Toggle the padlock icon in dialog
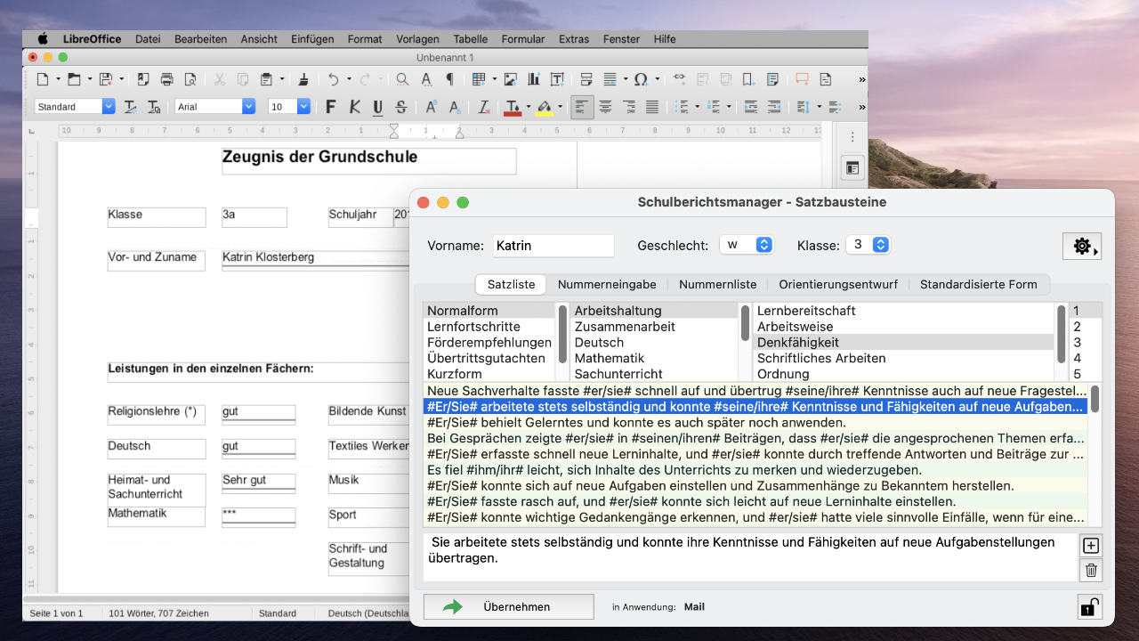1139x641 pixels. [x=1089, y=607]
